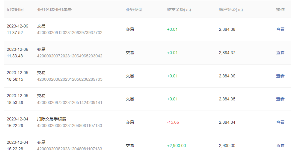
Task: Click +0.01 amount in the 11:33:48 row
Action: point(172,53)
